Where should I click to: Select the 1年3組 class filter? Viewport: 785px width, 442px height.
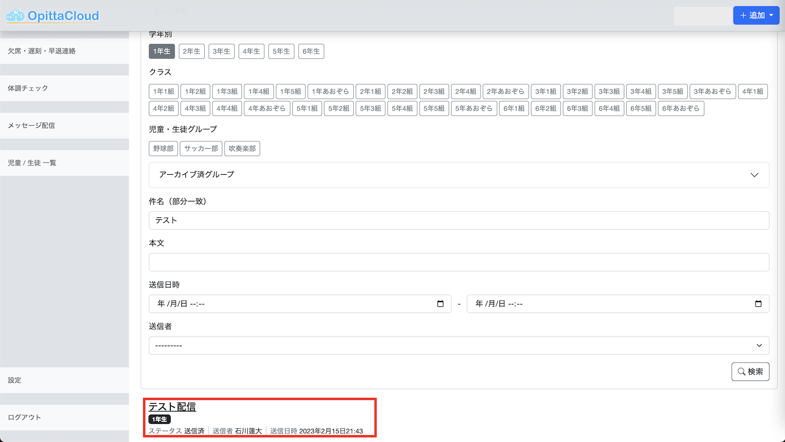[227, 91]
